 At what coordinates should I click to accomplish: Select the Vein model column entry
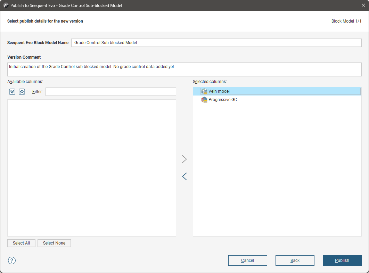tap(219, 91)
